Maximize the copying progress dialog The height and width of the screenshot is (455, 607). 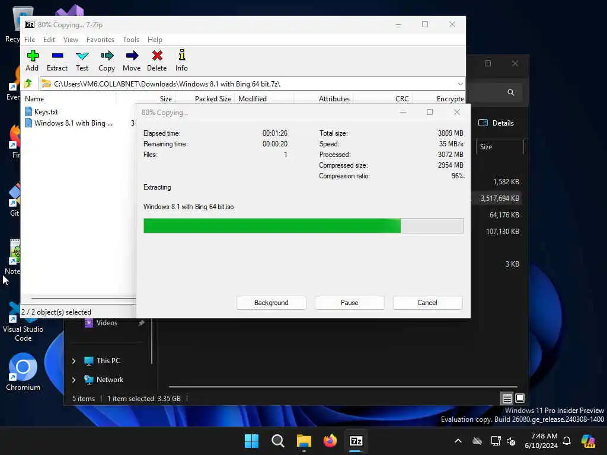(x=430, y=112)
